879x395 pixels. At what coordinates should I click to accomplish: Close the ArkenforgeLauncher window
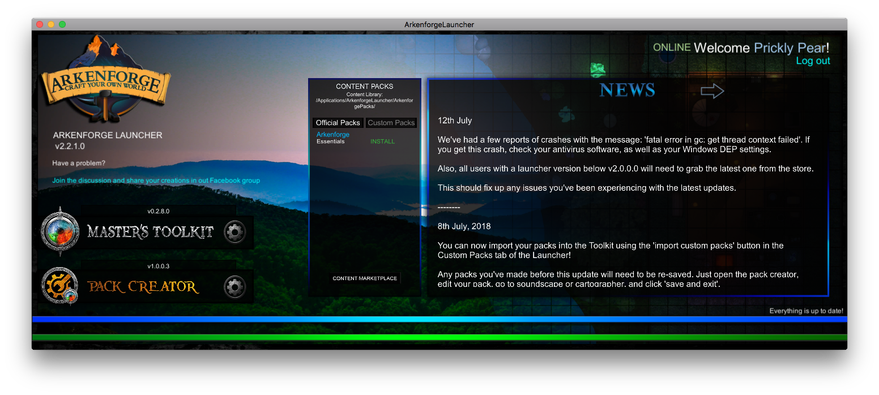point(40,24)
